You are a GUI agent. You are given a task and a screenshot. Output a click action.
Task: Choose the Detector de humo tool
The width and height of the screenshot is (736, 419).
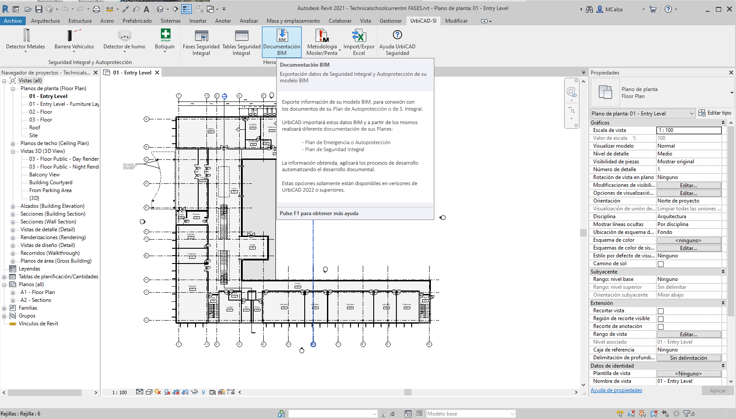pos(124,35)
